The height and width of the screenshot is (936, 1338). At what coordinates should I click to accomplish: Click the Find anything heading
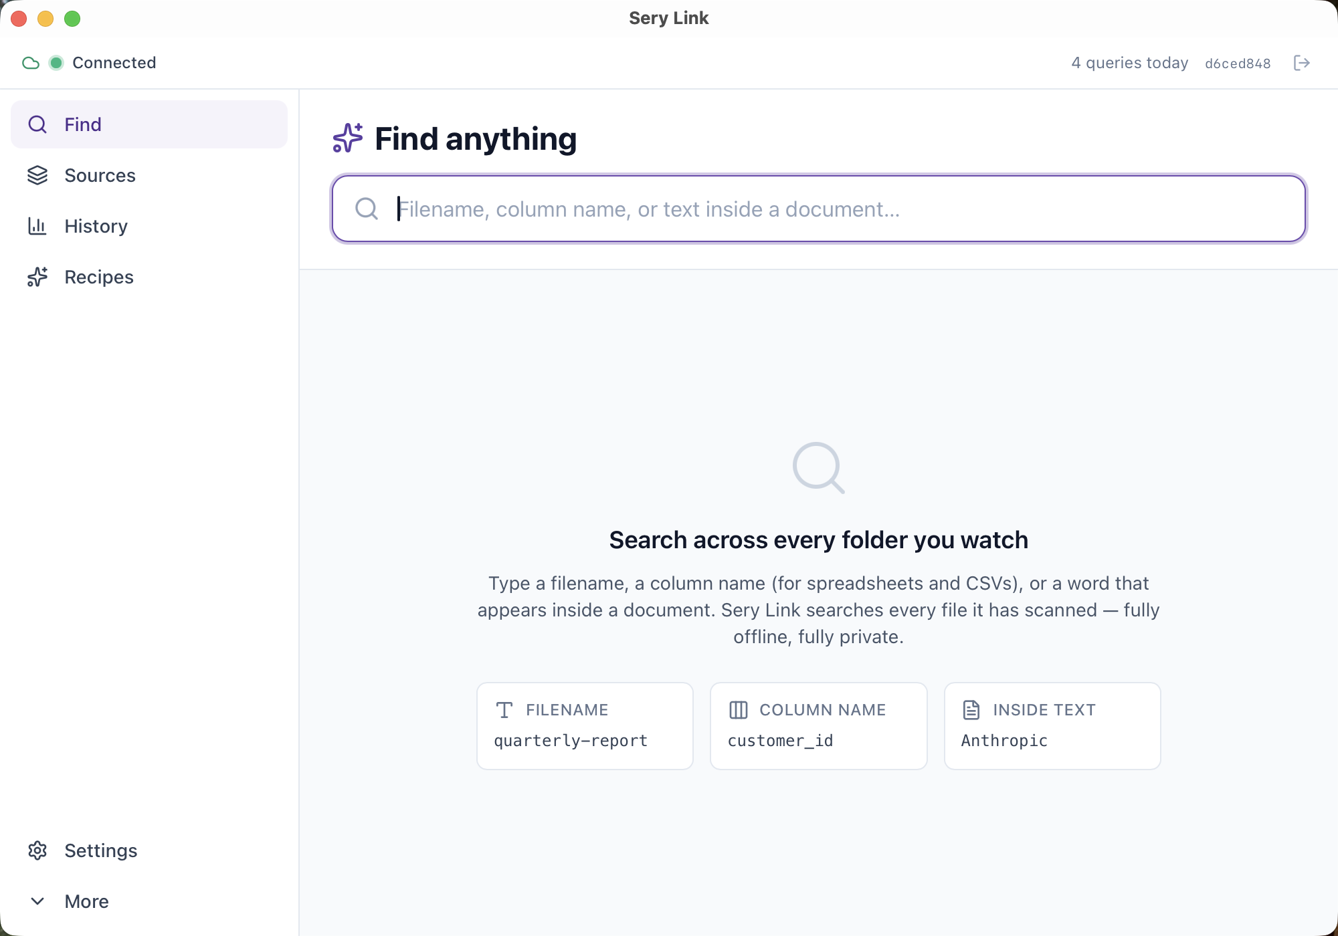(x=476, y=138)
